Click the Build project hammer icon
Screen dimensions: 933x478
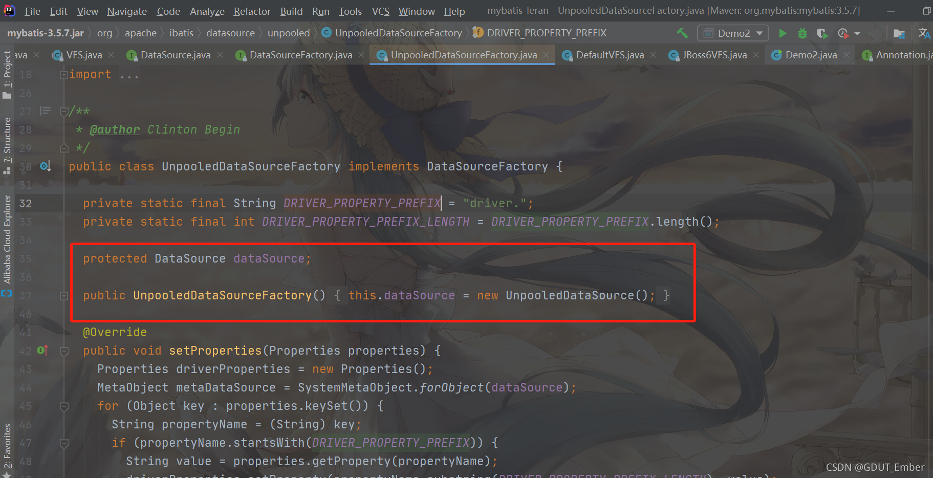[x=682, y=33]
